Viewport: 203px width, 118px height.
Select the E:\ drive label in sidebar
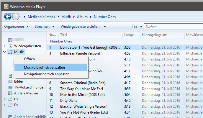[16, 105]
